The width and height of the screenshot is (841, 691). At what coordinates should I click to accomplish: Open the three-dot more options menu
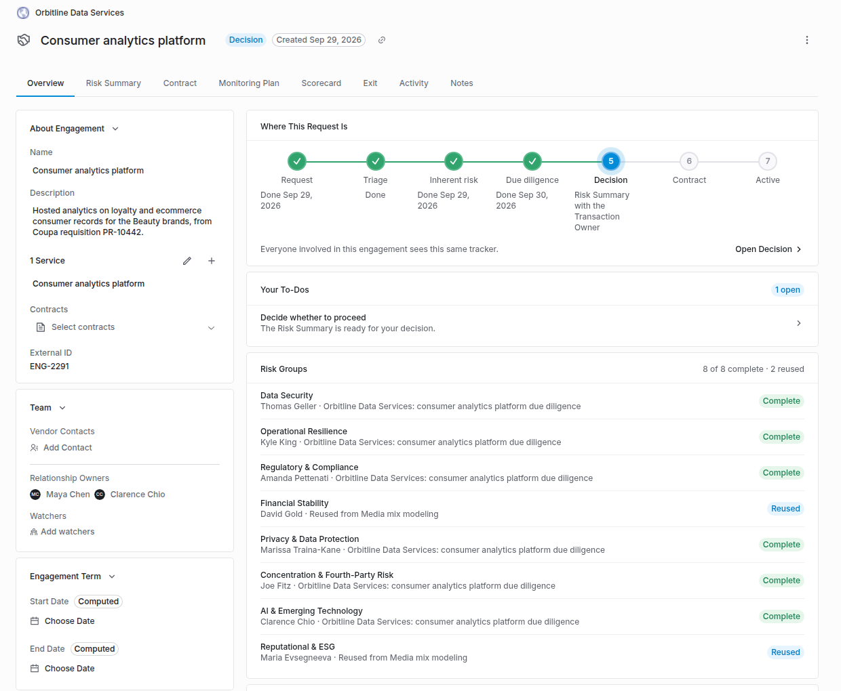pyautogui.click(x=807, y=40)
